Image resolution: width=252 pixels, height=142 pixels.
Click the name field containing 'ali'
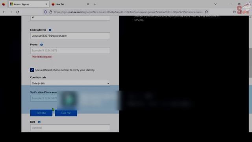pos(70,18)
